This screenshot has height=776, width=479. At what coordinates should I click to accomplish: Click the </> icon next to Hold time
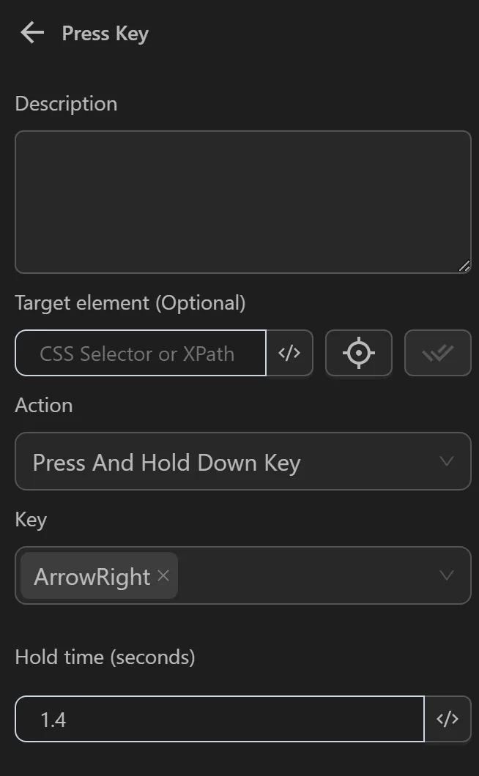point(448,719)
